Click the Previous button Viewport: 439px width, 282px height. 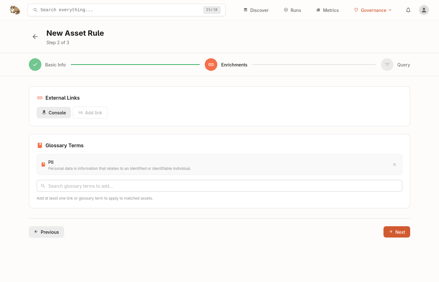46,232
